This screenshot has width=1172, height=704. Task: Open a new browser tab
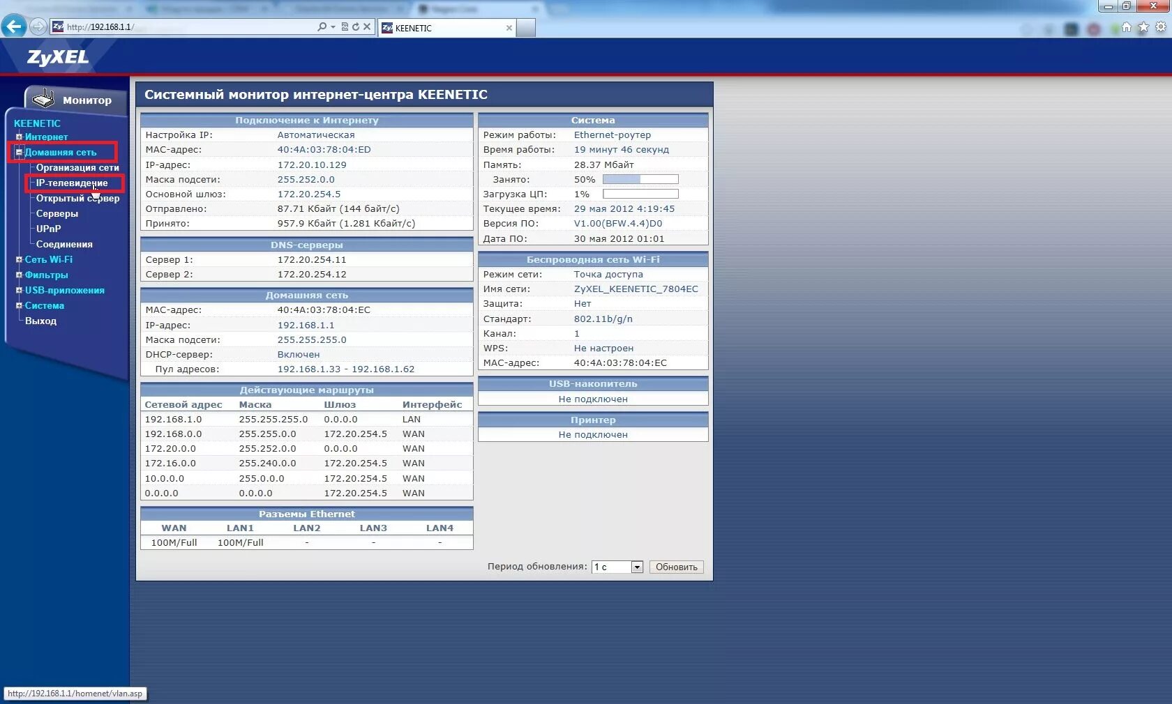pyautogui.click(x=526, y=28)
